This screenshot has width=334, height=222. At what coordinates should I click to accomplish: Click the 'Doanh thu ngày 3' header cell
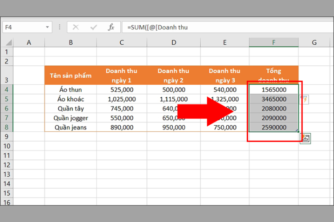point(225,75)
